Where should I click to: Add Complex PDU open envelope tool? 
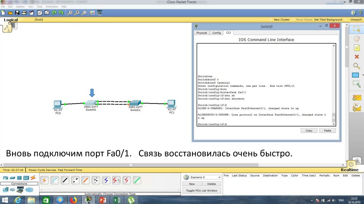point(357,107)
